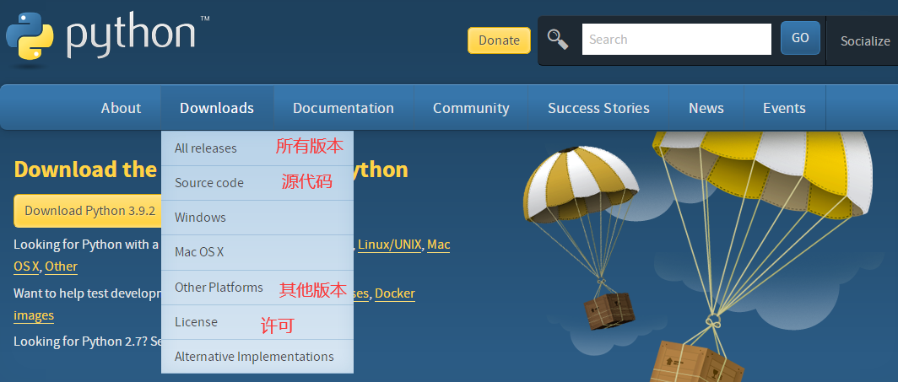Open the Events menu

(784, 108)
